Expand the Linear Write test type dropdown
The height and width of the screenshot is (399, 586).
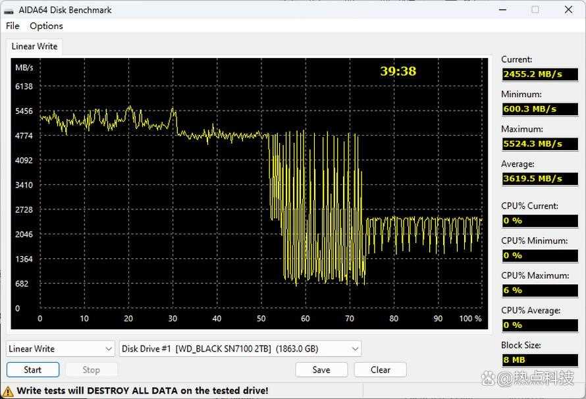point(61,349)
